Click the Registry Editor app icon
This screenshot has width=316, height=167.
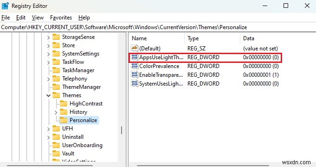point(5,6)
